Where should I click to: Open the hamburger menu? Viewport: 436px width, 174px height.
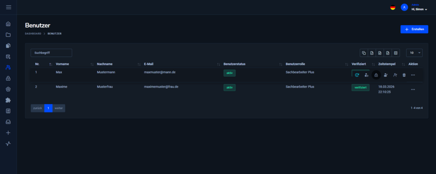point(9,7)
